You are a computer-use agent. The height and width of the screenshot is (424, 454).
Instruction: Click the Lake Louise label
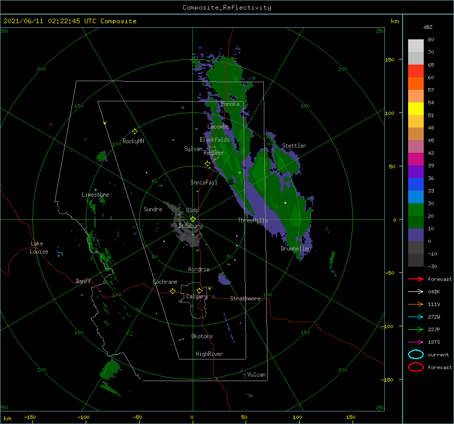39,248
